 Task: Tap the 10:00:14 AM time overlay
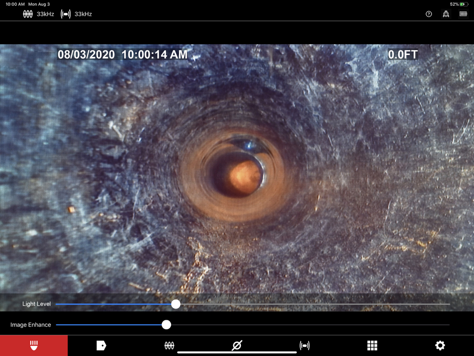click(155, 55)
